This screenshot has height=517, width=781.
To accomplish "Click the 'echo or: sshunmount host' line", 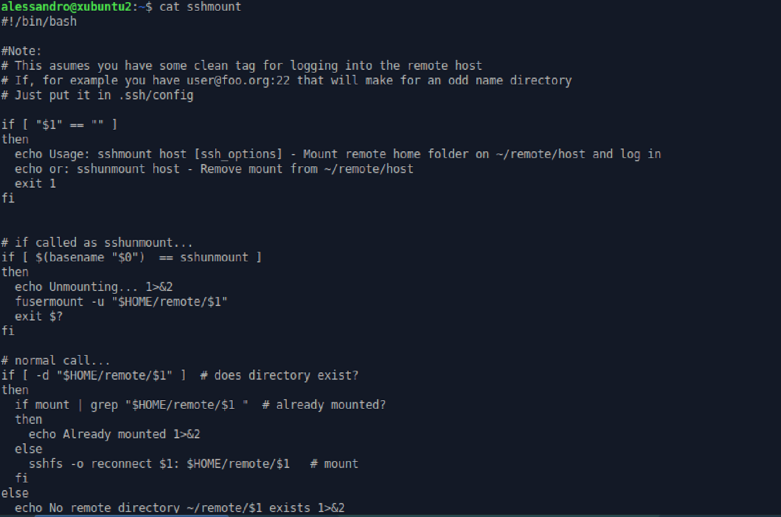I will pos(97,169).
